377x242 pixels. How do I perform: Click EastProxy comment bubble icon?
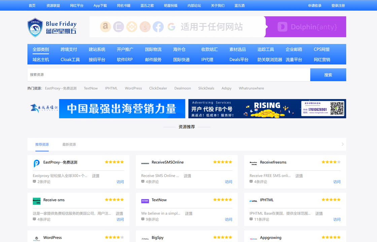click(34, 182)
